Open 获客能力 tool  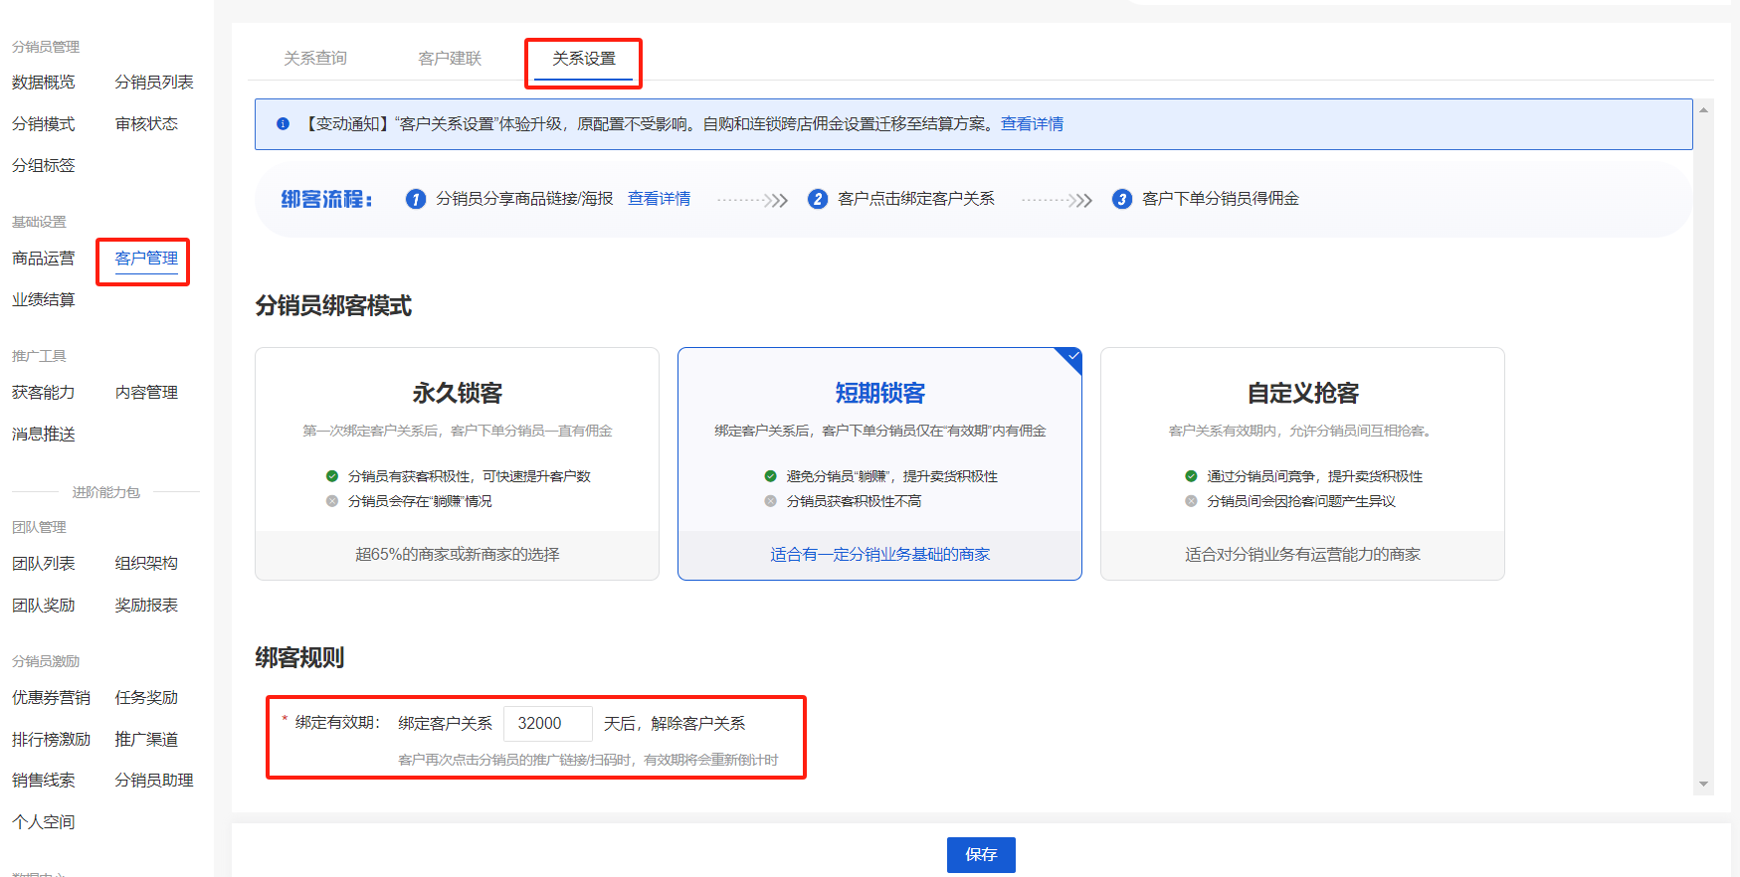[44, 393]
